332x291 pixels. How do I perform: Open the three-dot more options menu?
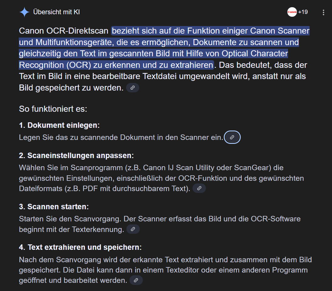(323, 12)
